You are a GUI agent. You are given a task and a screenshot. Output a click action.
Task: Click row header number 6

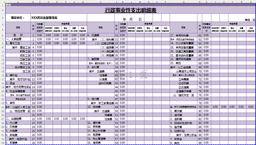(x=3, y=35)
